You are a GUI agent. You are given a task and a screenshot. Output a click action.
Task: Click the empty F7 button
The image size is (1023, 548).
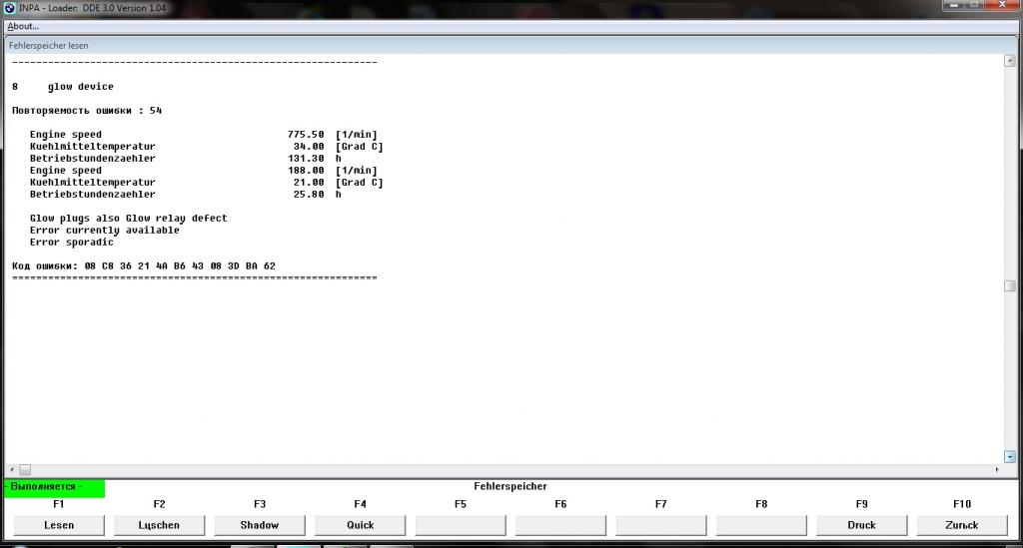pyautogui.click(x=661, y=525)
